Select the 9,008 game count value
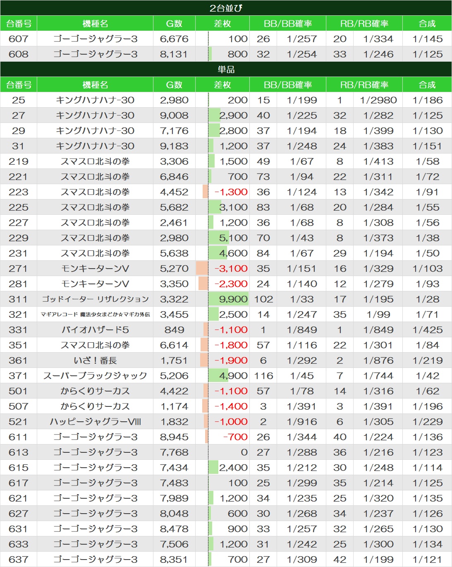The height and width of the screenshot is (567, 452). tap(174, 115)
